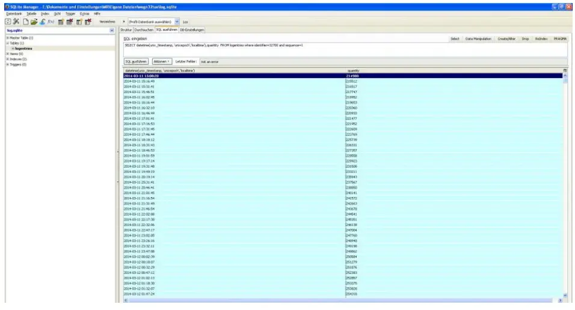The image size is (575, 310).
Task: Open the Sicht menu
Action: [57, 14]
